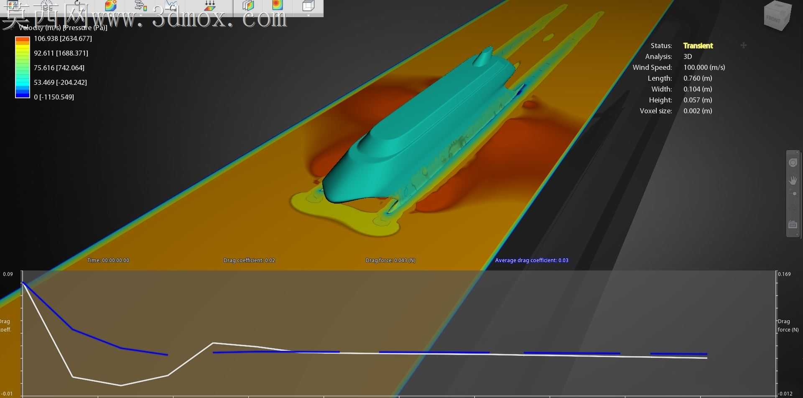Click the move handle beside Status panel
Image resolution: width=803 pixels, height=398 pixels.
tap(743, 45)
